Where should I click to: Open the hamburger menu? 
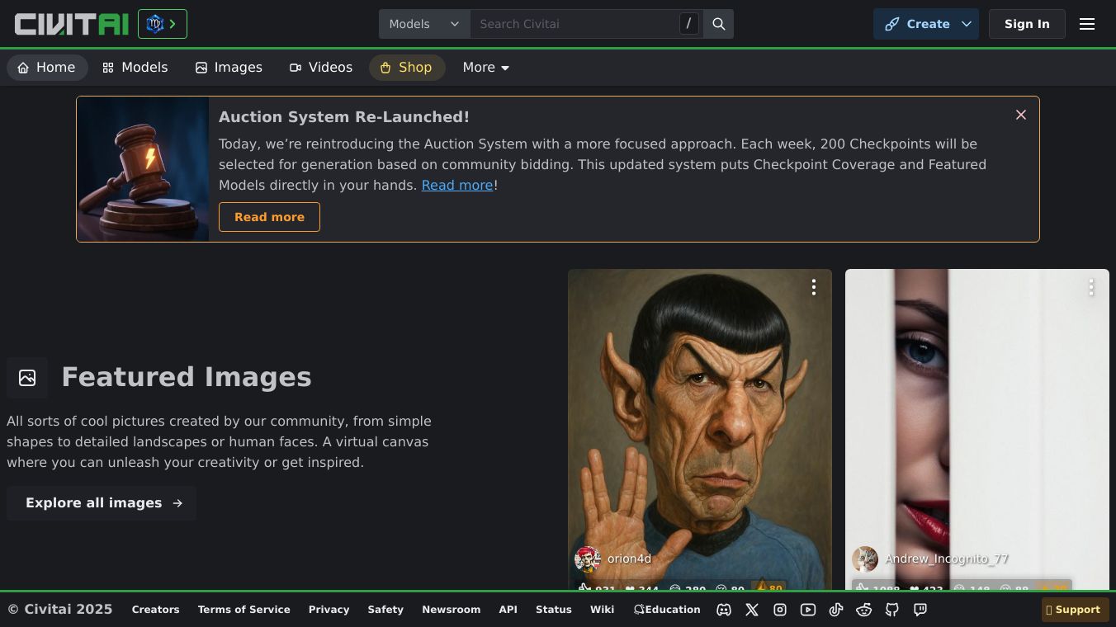[1087, 24]
